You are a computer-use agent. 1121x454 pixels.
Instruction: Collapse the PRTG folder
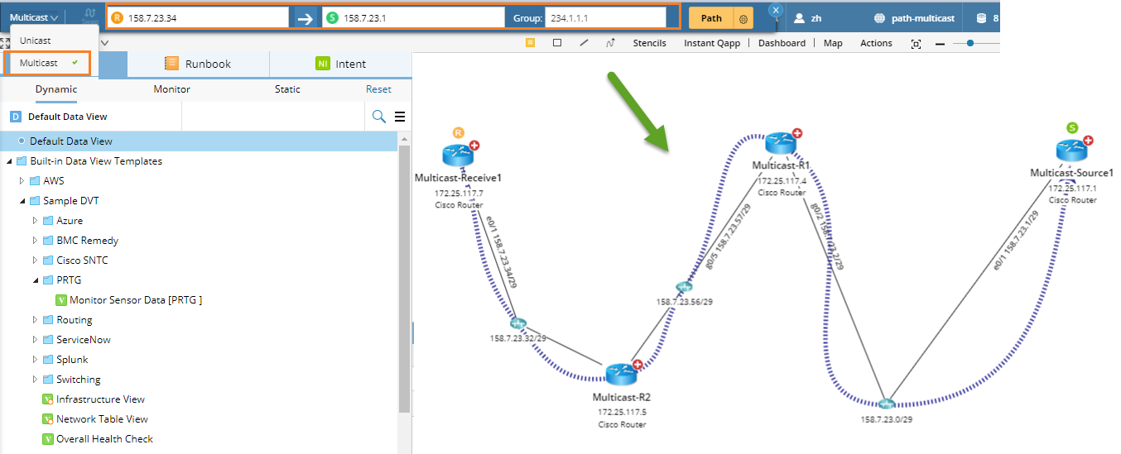pos(36,280)
